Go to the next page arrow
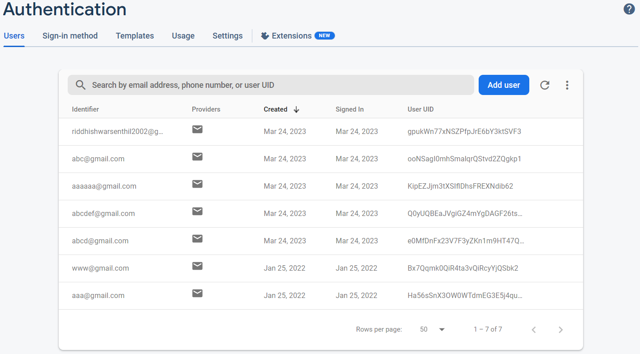640x354 pixels. [561, 330]
